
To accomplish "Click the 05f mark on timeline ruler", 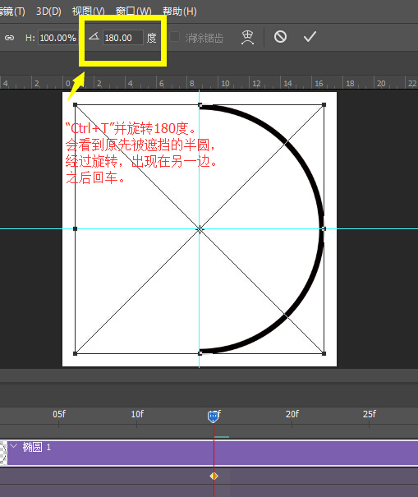I will click(x=59, y=414).
